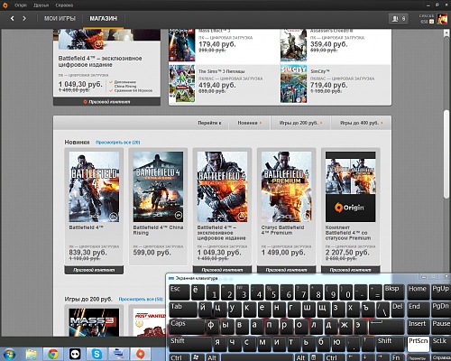Viewport: 451px width, 361px height.
Task: Click scrollbar up arrow at top
Action: pos(446,33)
